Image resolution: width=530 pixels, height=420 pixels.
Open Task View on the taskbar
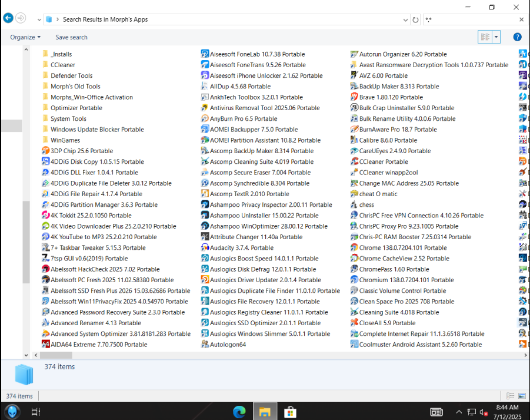36,412
